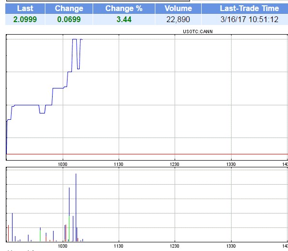Click the Change column header
288x251 pixels.
click(69, 9)
